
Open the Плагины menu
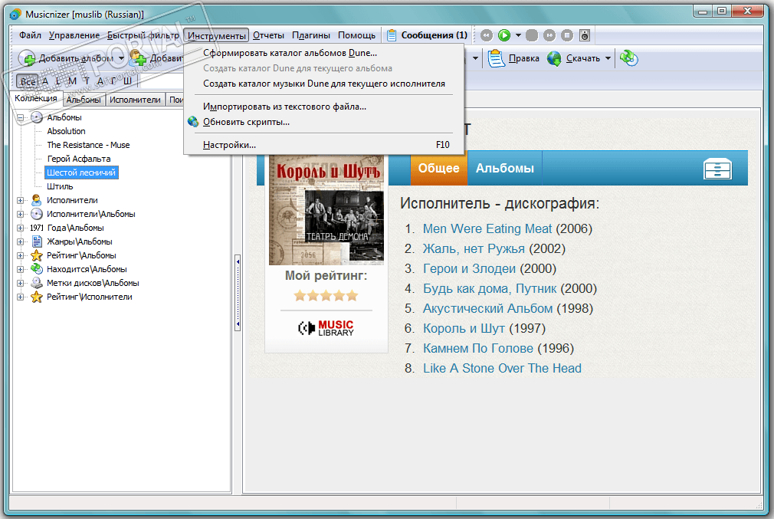click(311, 35)
